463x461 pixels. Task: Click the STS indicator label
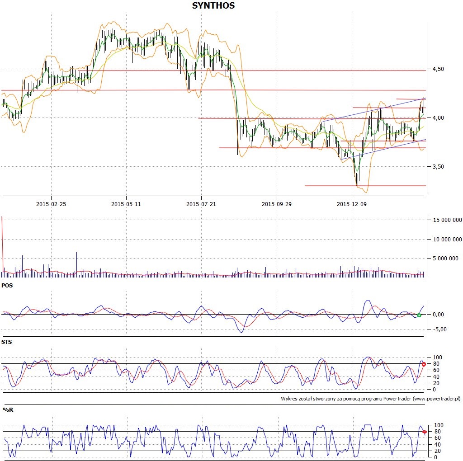pos(6,342)
